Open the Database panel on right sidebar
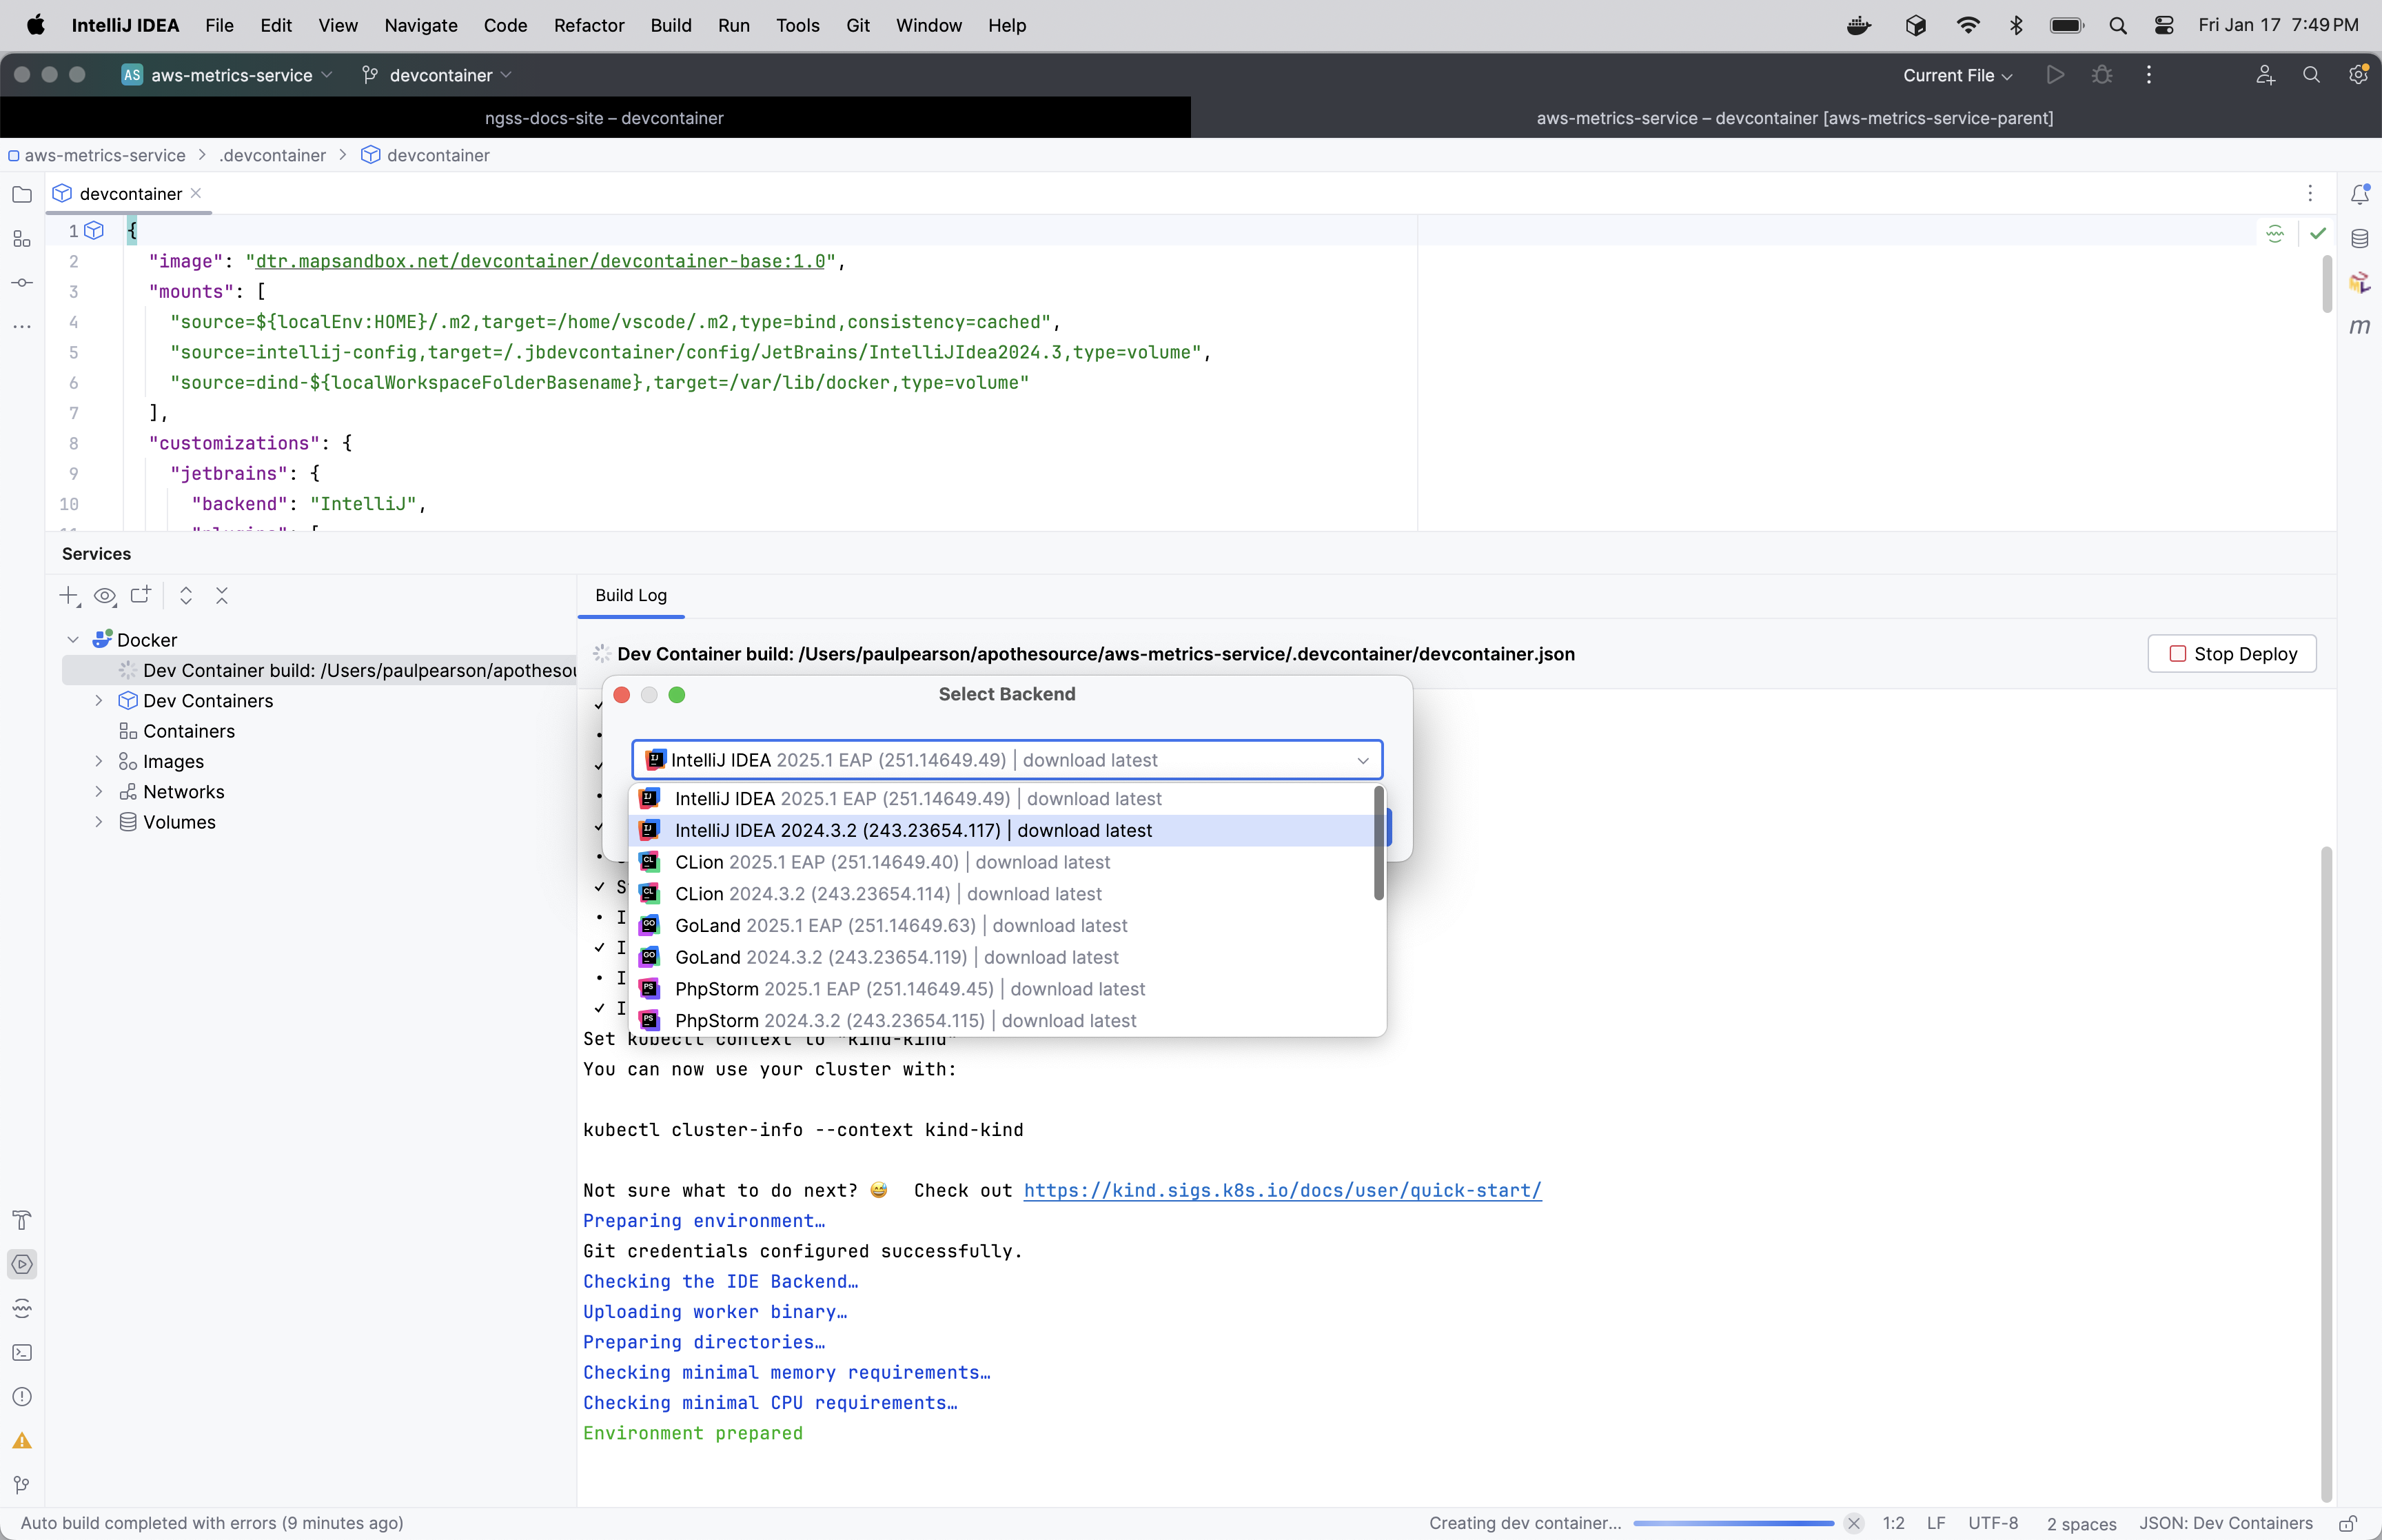 2360,238
